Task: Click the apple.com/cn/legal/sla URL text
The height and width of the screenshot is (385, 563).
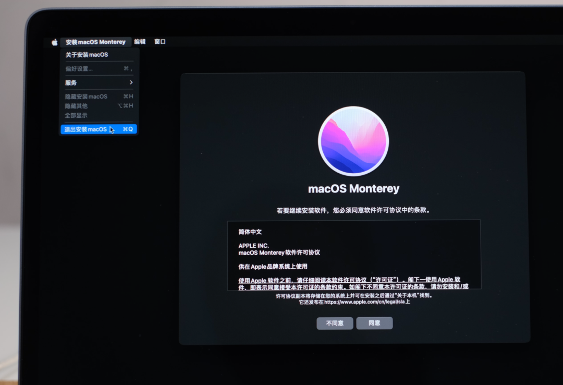Action: tap(363, 302)
